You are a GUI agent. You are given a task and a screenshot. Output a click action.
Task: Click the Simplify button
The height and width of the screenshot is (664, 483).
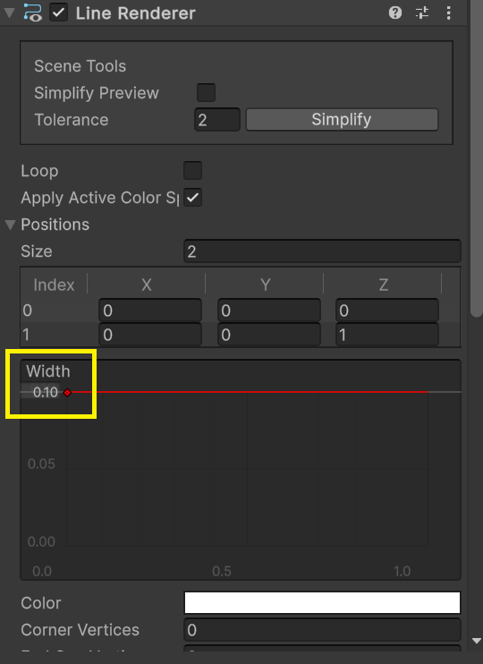[x=342, y=119]
